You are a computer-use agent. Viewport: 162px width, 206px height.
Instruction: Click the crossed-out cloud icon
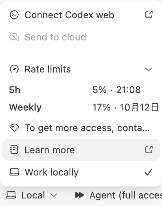(14, 37)
